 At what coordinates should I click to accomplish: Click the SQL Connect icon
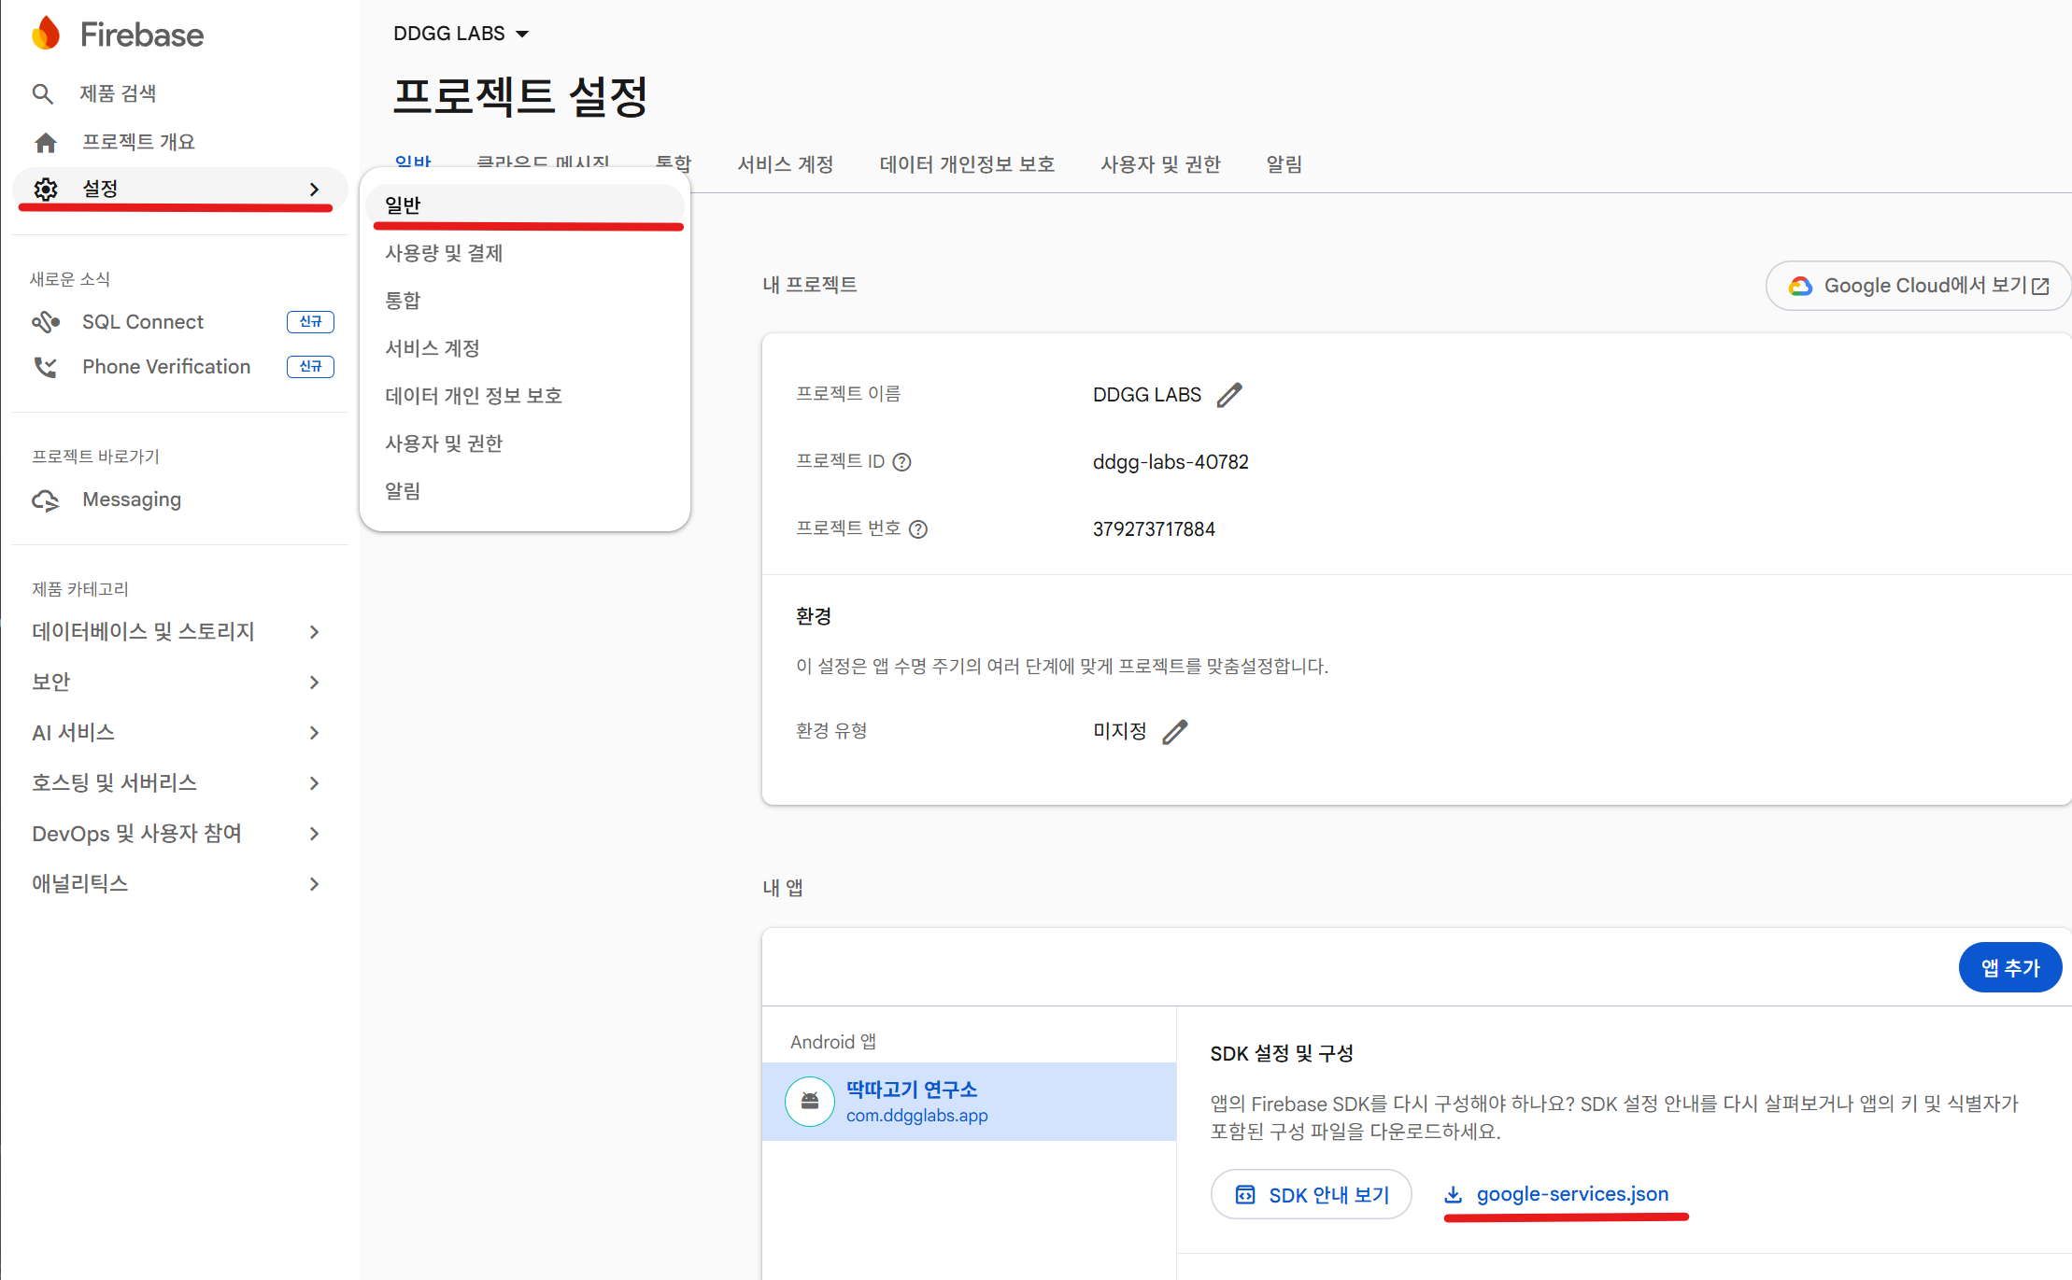(46, 322)
